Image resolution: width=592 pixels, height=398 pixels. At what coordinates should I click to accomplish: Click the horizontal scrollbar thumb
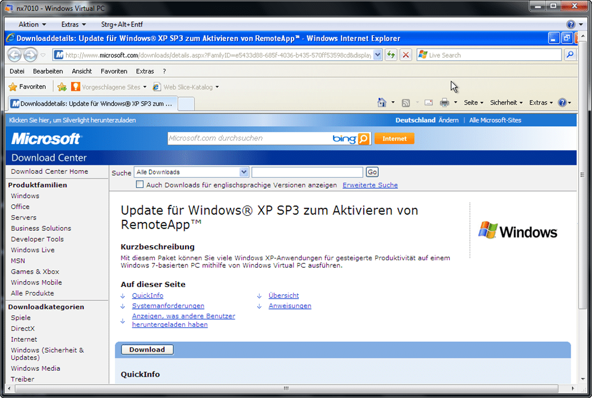click(x=286, y=388)
